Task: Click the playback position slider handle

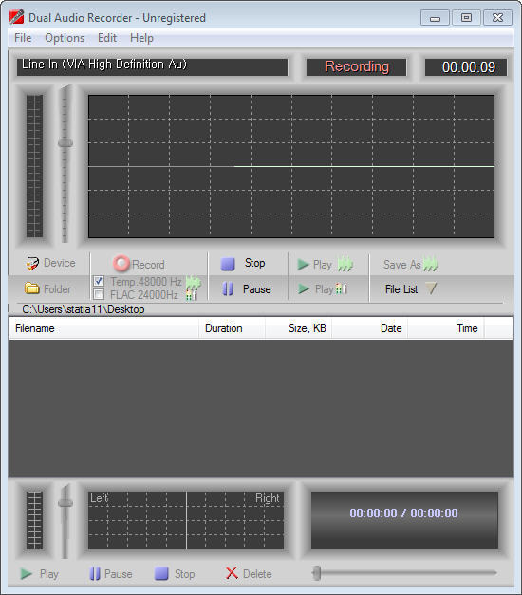Action: 317,573
